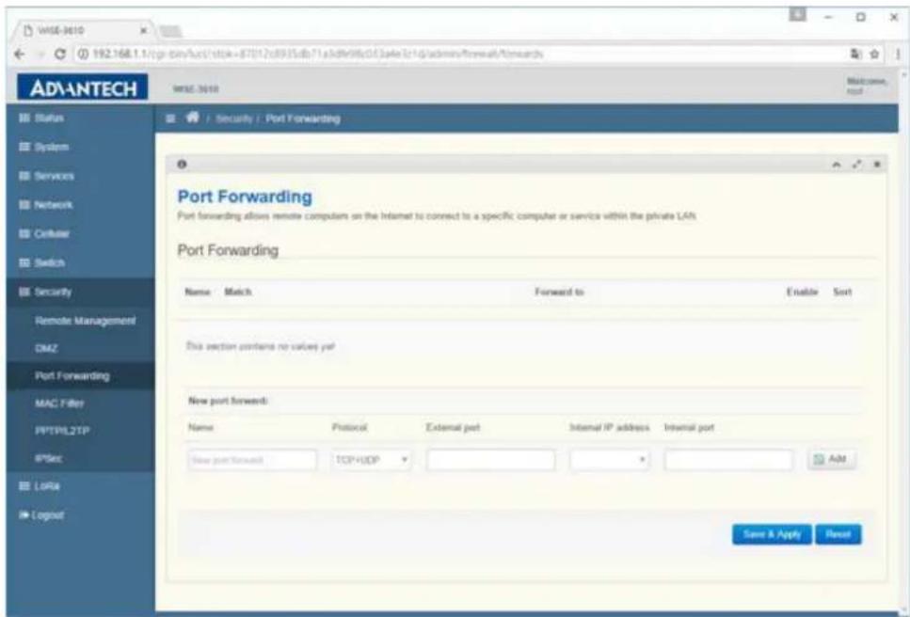Click Port Forwarding breadcrumb
The width and height of the screenshot is (910, 617).
point(303,119)
